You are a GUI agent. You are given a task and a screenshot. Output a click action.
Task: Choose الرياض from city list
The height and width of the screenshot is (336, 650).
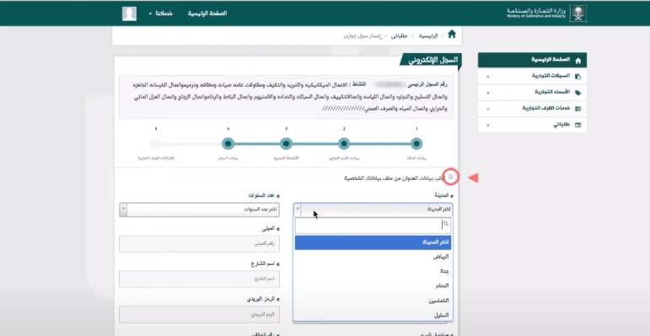(x=373, y=257)
